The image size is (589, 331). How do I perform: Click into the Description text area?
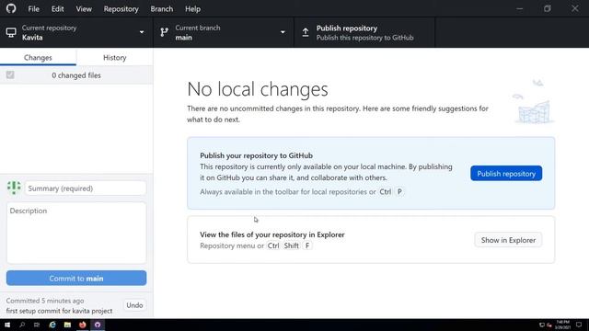coord(76,233)
